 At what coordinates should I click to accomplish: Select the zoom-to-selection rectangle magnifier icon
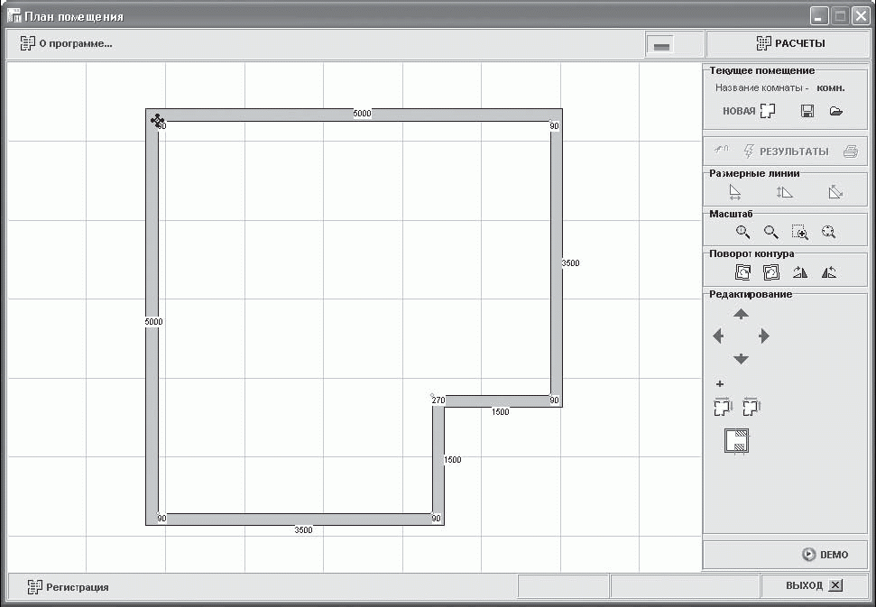pos(800,233)
